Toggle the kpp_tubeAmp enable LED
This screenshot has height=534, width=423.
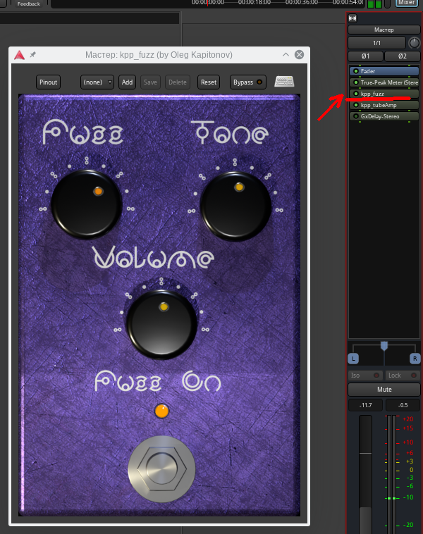[x=356, y=105]
